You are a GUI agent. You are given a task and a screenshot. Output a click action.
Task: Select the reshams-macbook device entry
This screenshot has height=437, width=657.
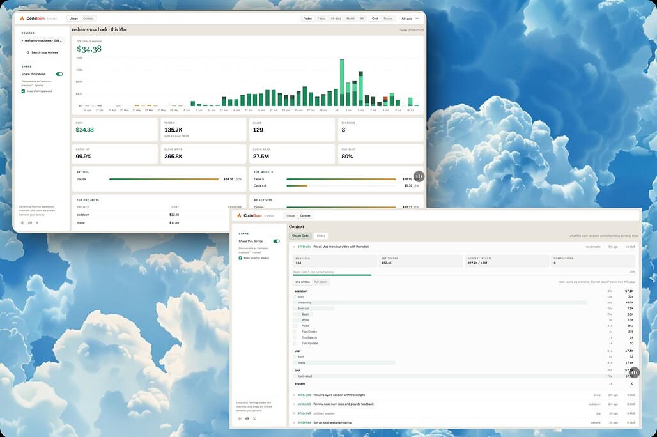42,41
